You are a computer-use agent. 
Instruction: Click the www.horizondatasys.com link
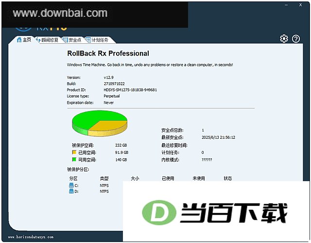click(x=31, y=237)
